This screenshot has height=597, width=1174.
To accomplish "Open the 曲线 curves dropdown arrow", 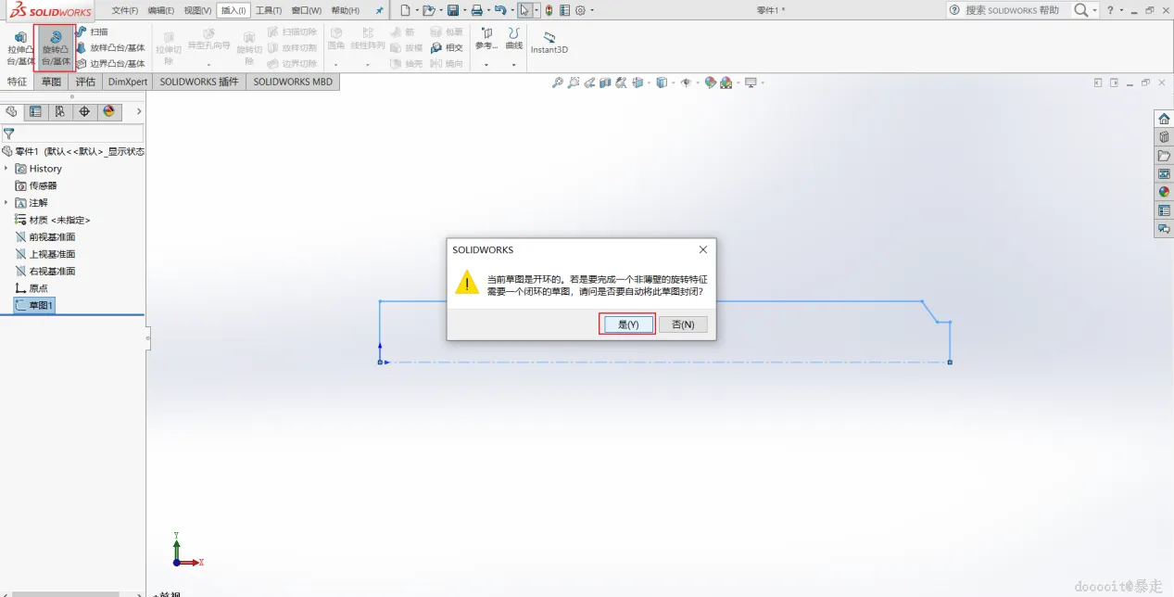I will pos(513,65).
